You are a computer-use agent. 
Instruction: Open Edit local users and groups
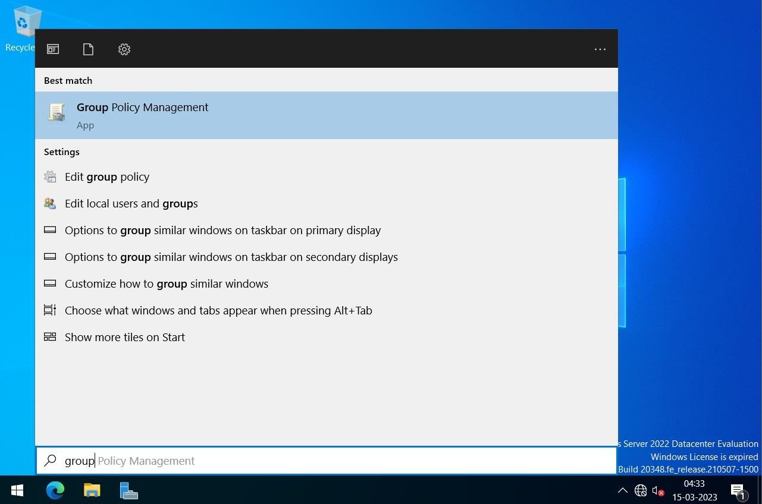[327, 203]
